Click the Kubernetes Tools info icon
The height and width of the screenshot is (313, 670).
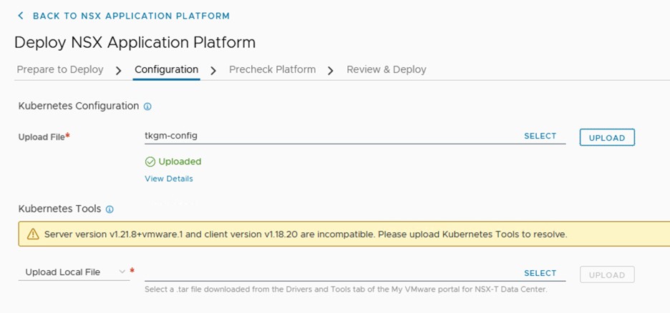(110, 209)
